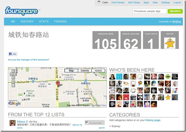Zoom in the map with plus button
This screenshot has width=186, height=132.
coord(13,82)
